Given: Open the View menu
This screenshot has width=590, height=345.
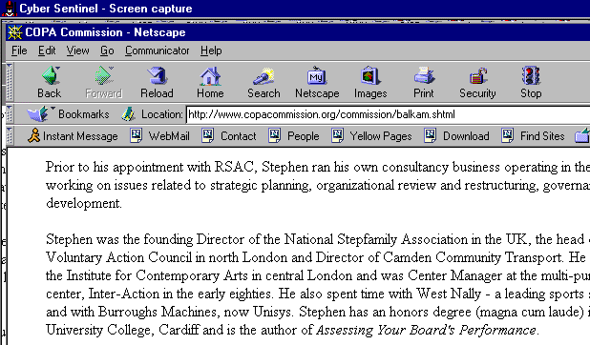Looking at the screenshot, I should coord(78,51).
